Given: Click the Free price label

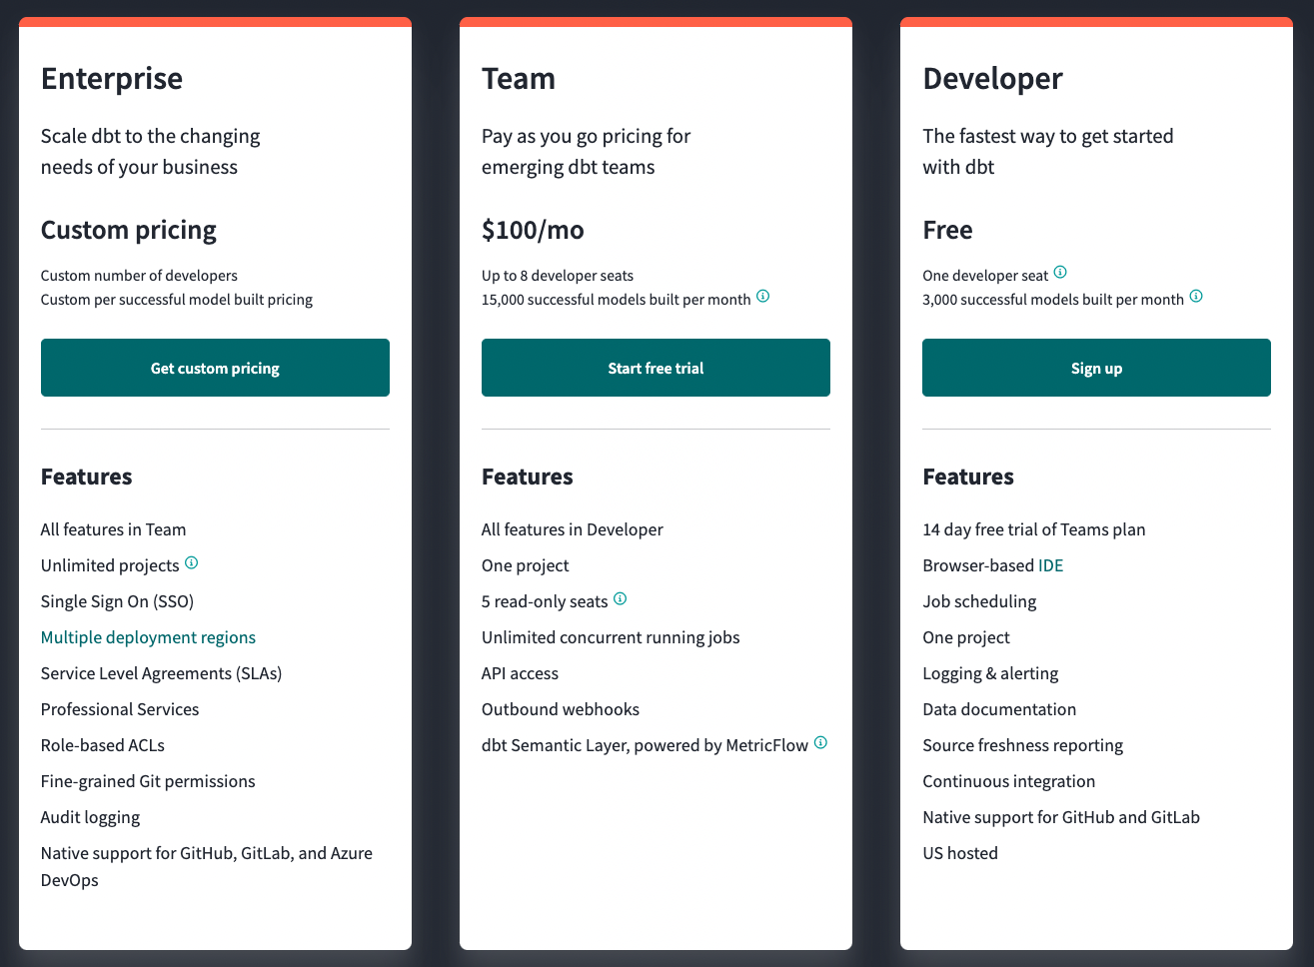Looking at the screenshot, I should coord(947,230).
